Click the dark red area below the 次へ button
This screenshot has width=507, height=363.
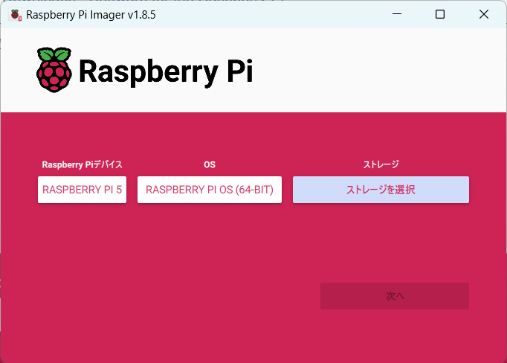point(394,335)
